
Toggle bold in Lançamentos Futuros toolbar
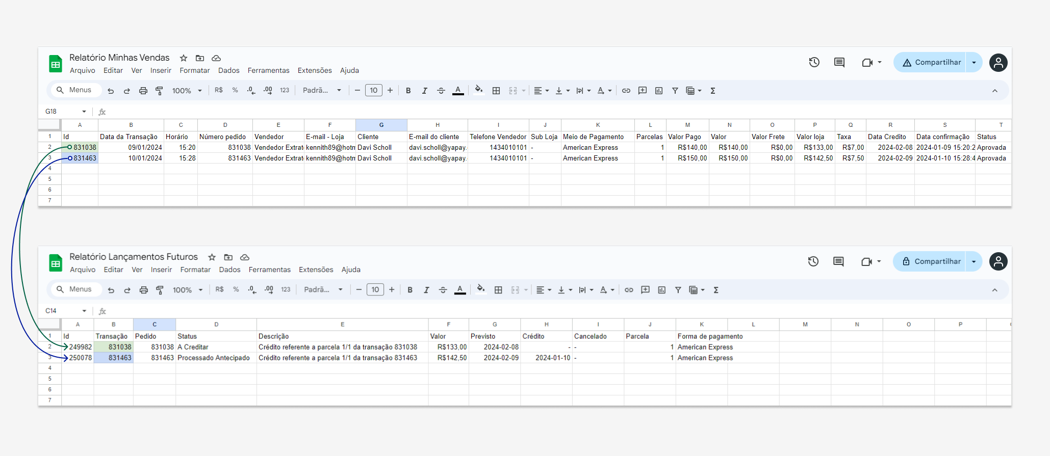[410, 290]
